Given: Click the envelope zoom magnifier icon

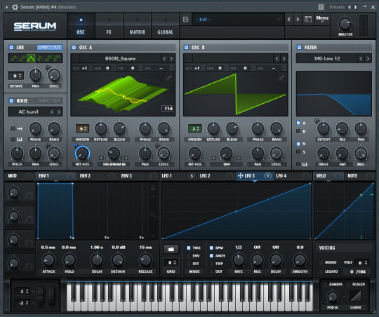Looking at the screenshot, I should (153, 215).
